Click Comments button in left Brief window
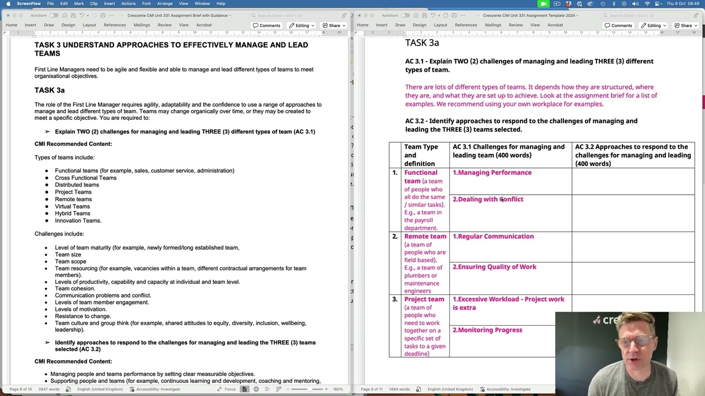This screenshot has height=396, width=705. 266,25
